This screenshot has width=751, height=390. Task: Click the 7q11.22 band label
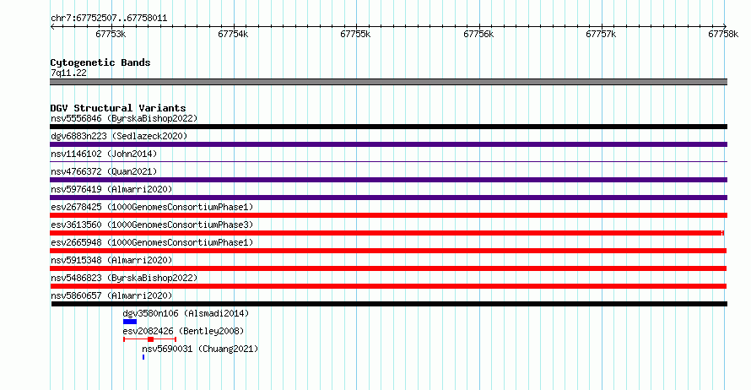(68, 73)
